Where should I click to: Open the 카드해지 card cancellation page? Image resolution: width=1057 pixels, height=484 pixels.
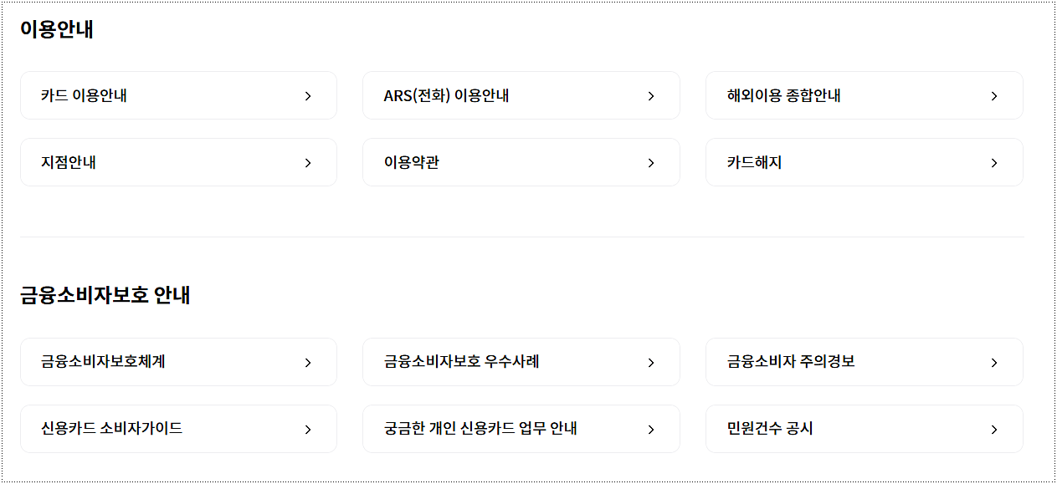[864, 162]
